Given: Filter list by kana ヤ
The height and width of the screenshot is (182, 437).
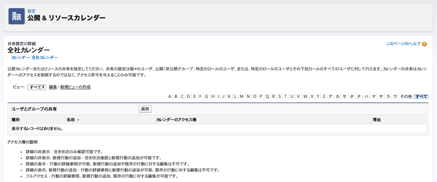Looking at the screenshot, I should point(381,97).
